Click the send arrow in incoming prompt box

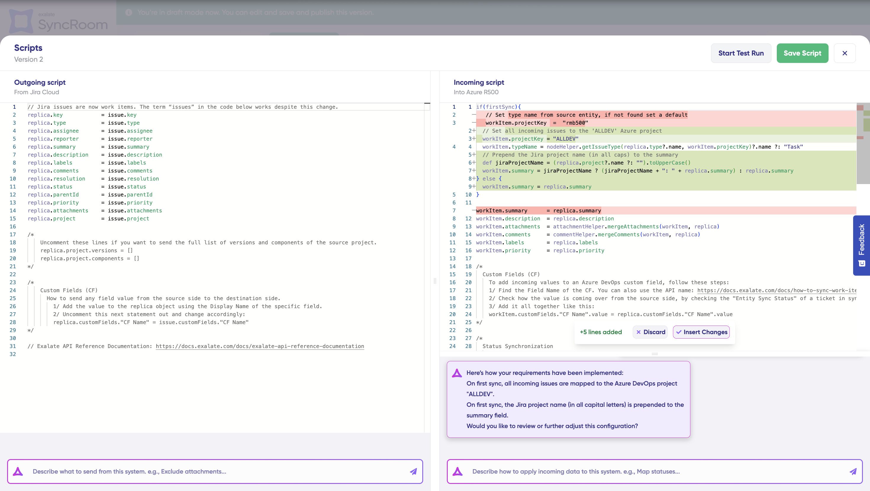pyautogui.click(x=853, y=472)
